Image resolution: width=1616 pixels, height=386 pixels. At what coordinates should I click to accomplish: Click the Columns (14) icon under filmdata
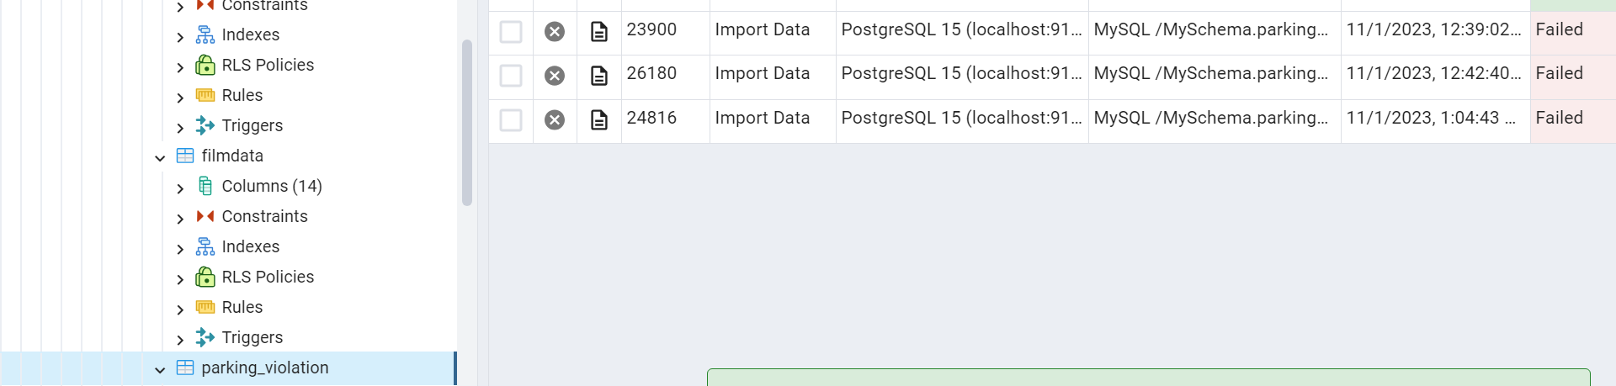205,186
